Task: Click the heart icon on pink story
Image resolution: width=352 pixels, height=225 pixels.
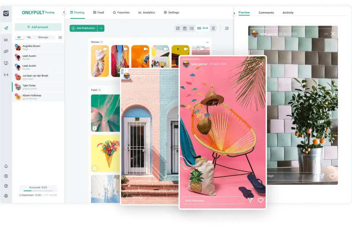Action: (260, 200)
